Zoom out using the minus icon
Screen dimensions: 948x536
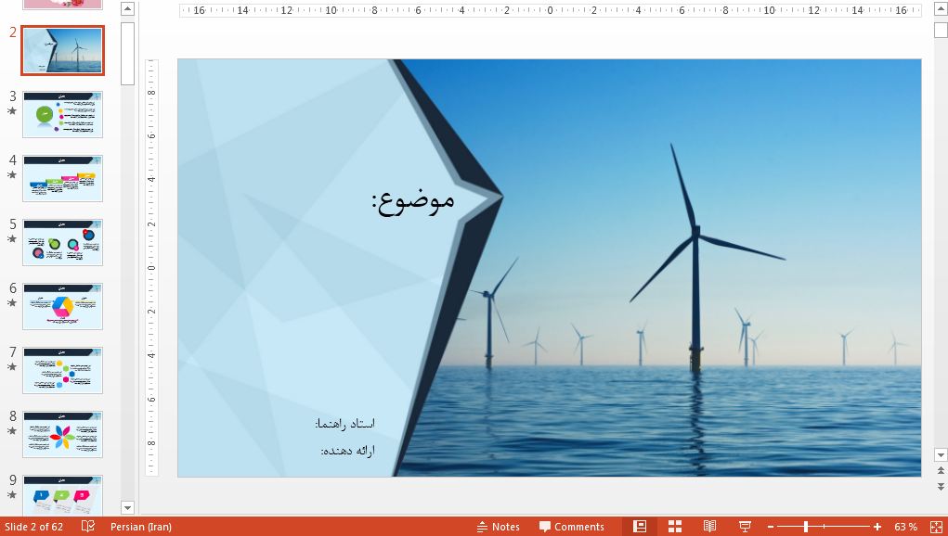coord(771,526)
